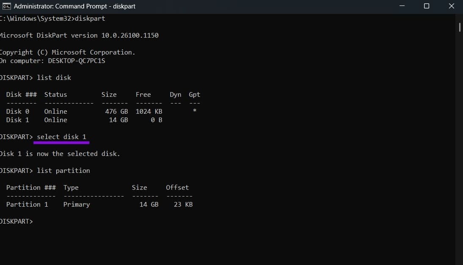Click the '23 KB' offset value
Viewport: 463px width, 265px height.
tap(183, 205)
